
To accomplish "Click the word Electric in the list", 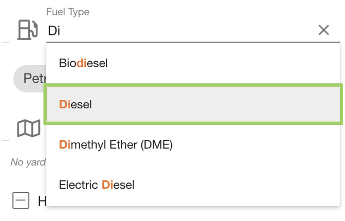I will pos(78,185).
